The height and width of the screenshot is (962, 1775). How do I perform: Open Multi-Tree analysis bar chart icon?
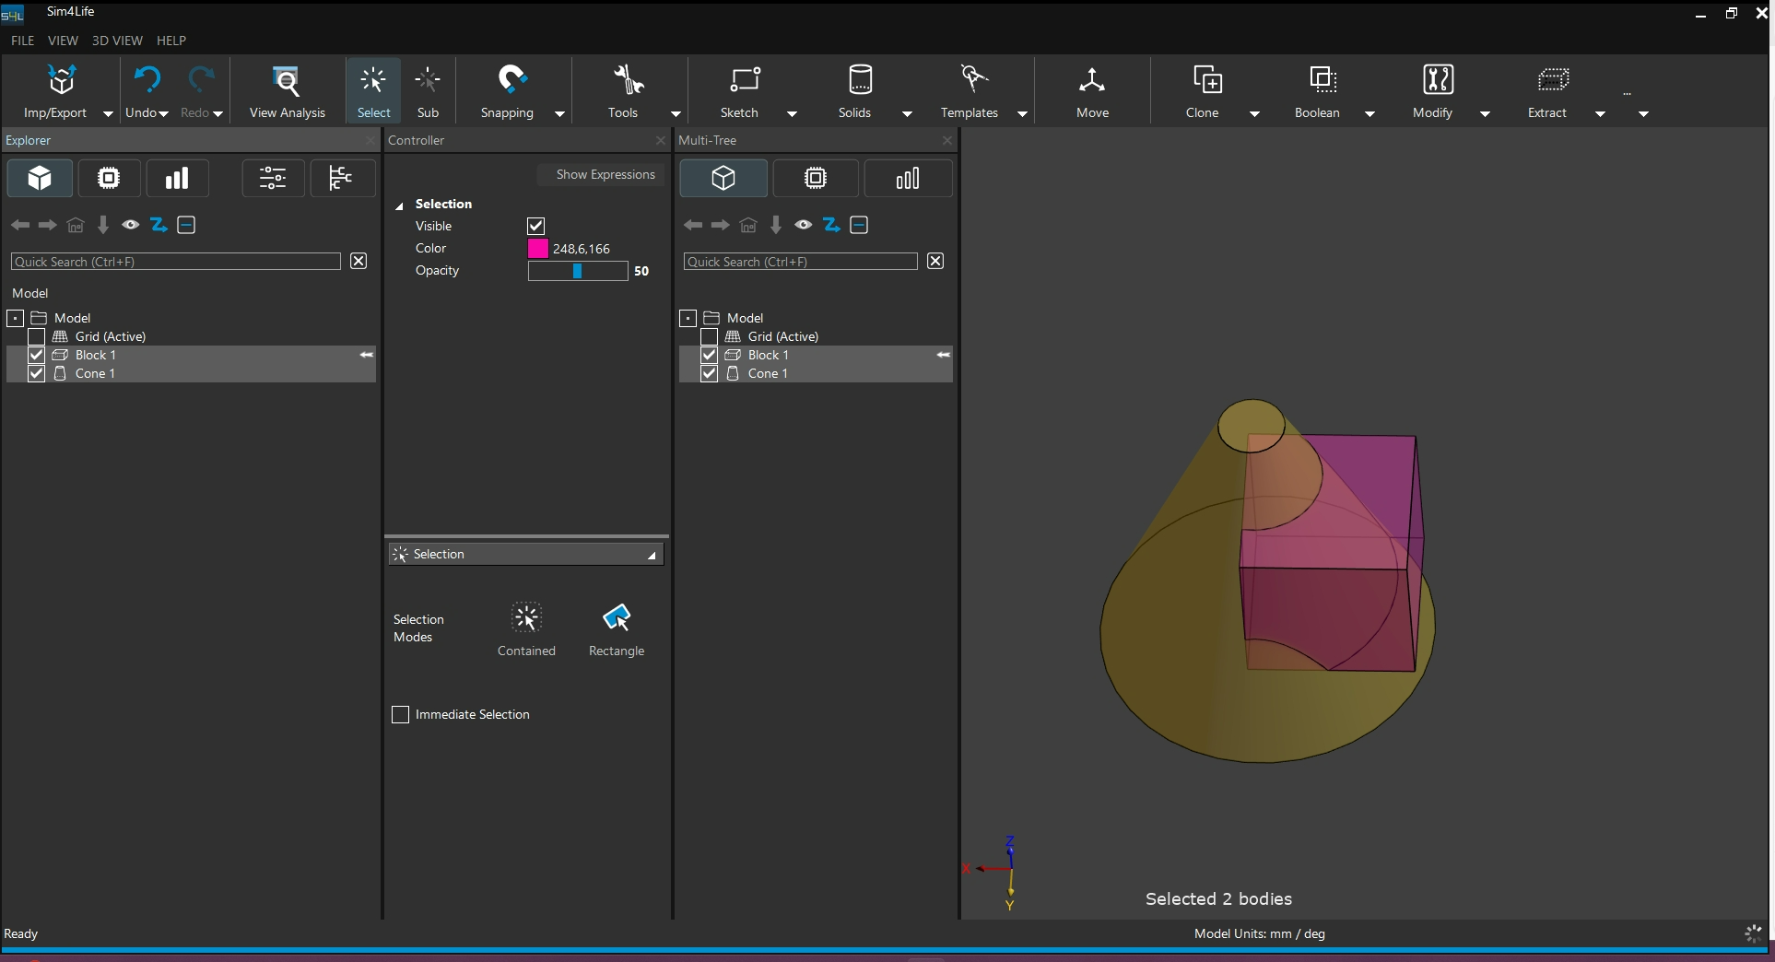click(x=908, y=178)
